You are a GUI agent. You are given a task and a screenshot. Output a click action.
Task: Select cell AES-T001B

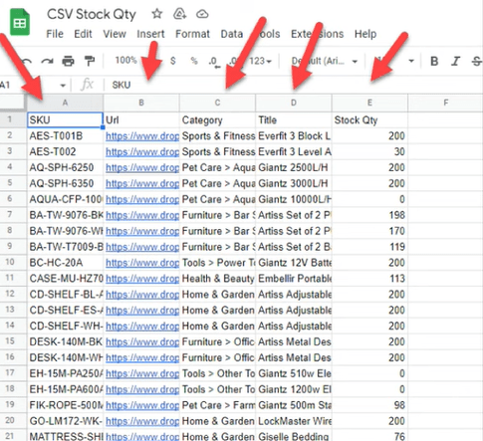pos(65,135)
